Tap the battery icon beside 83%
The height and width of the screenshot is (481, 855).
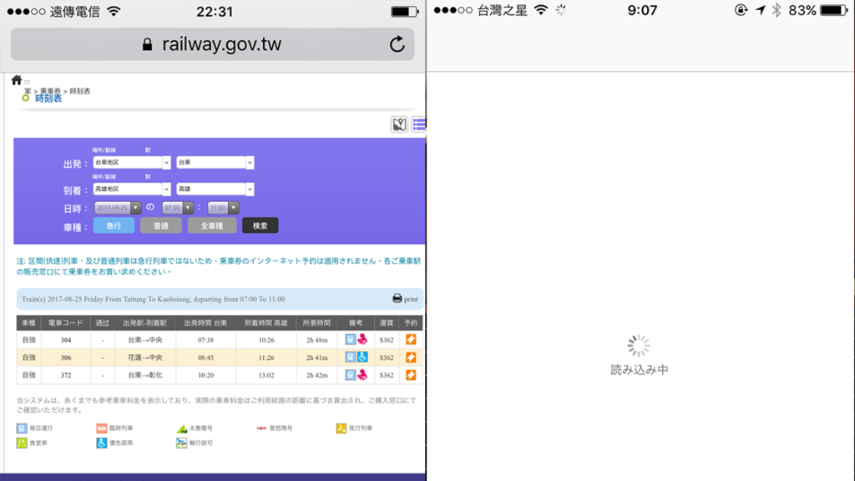click(834, 10)
